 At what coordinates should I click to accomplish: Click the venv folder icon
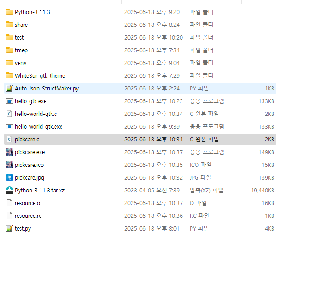[x=10, y=63]
